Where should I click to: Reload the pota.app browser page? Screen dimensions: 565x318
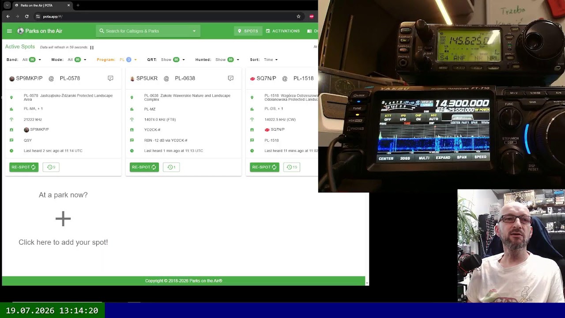click(26, 16)
